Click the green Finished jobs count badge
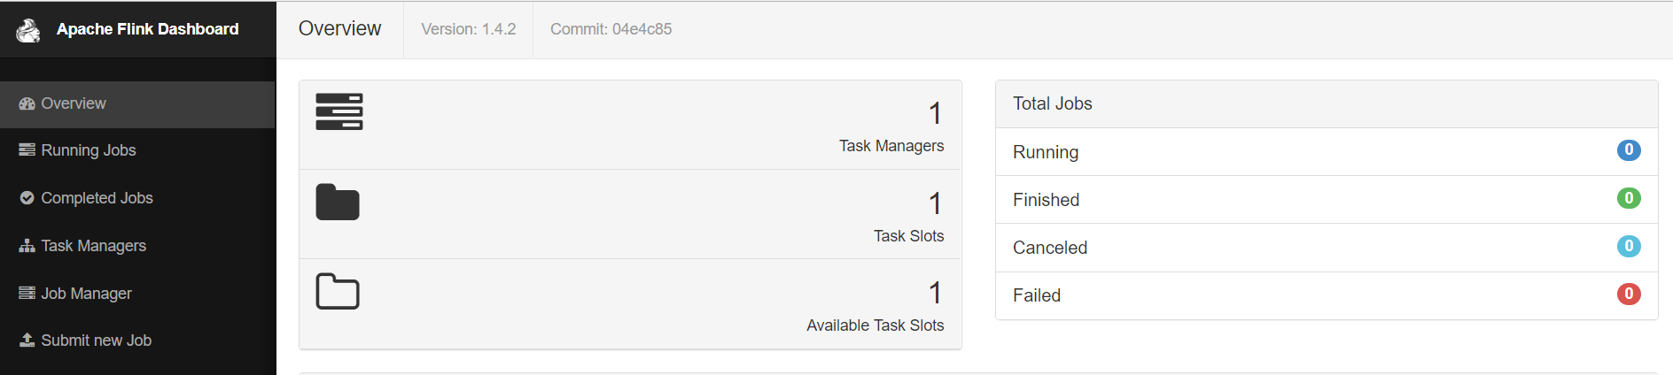The height and width of the screenshot is (375, 1673). coord(1628,198)
